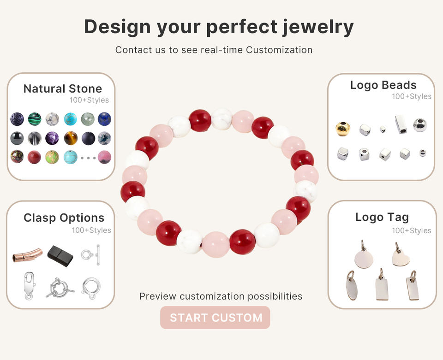Click the START CUSTOM button
Screen dimensions: 443x360
(215, 318)
